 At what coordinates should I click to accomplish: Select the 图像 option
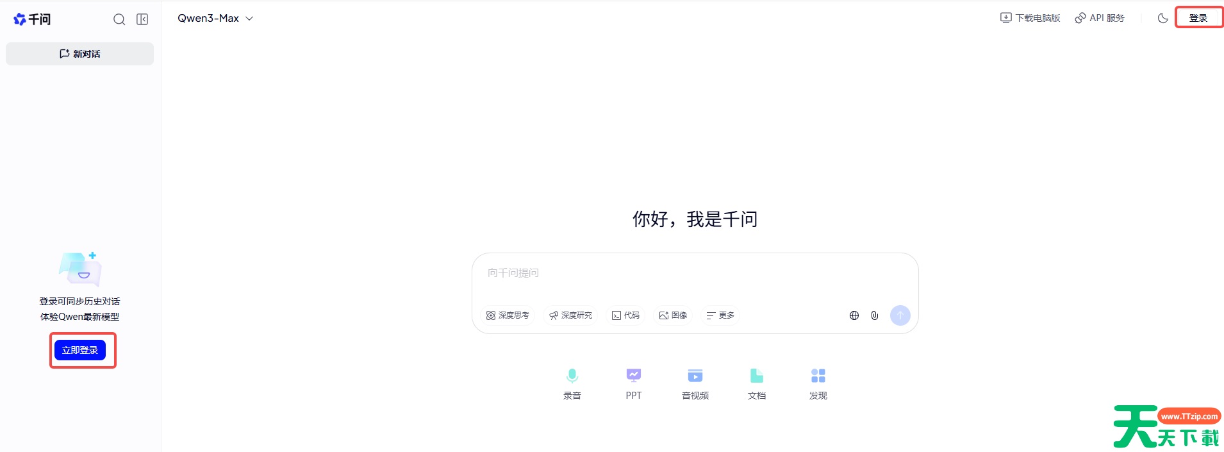pos(673,315)
